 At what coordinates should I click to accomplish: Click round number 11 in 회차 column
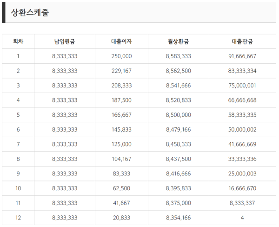click(18, 203)
